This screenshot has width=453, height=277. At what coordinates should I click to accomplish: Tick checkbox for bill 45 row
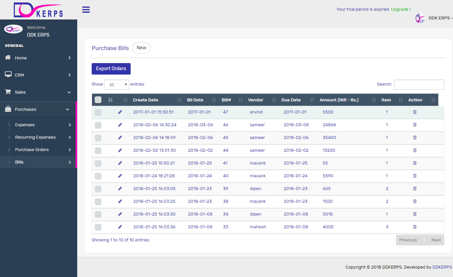click(x=98, y=138)
